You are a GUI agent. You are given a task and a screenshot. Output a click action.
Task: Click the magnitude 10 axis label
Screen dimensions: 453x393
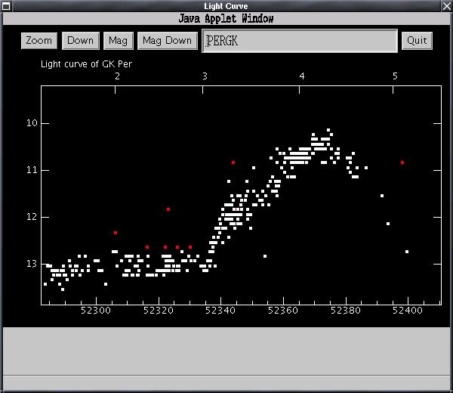point(32,123)
